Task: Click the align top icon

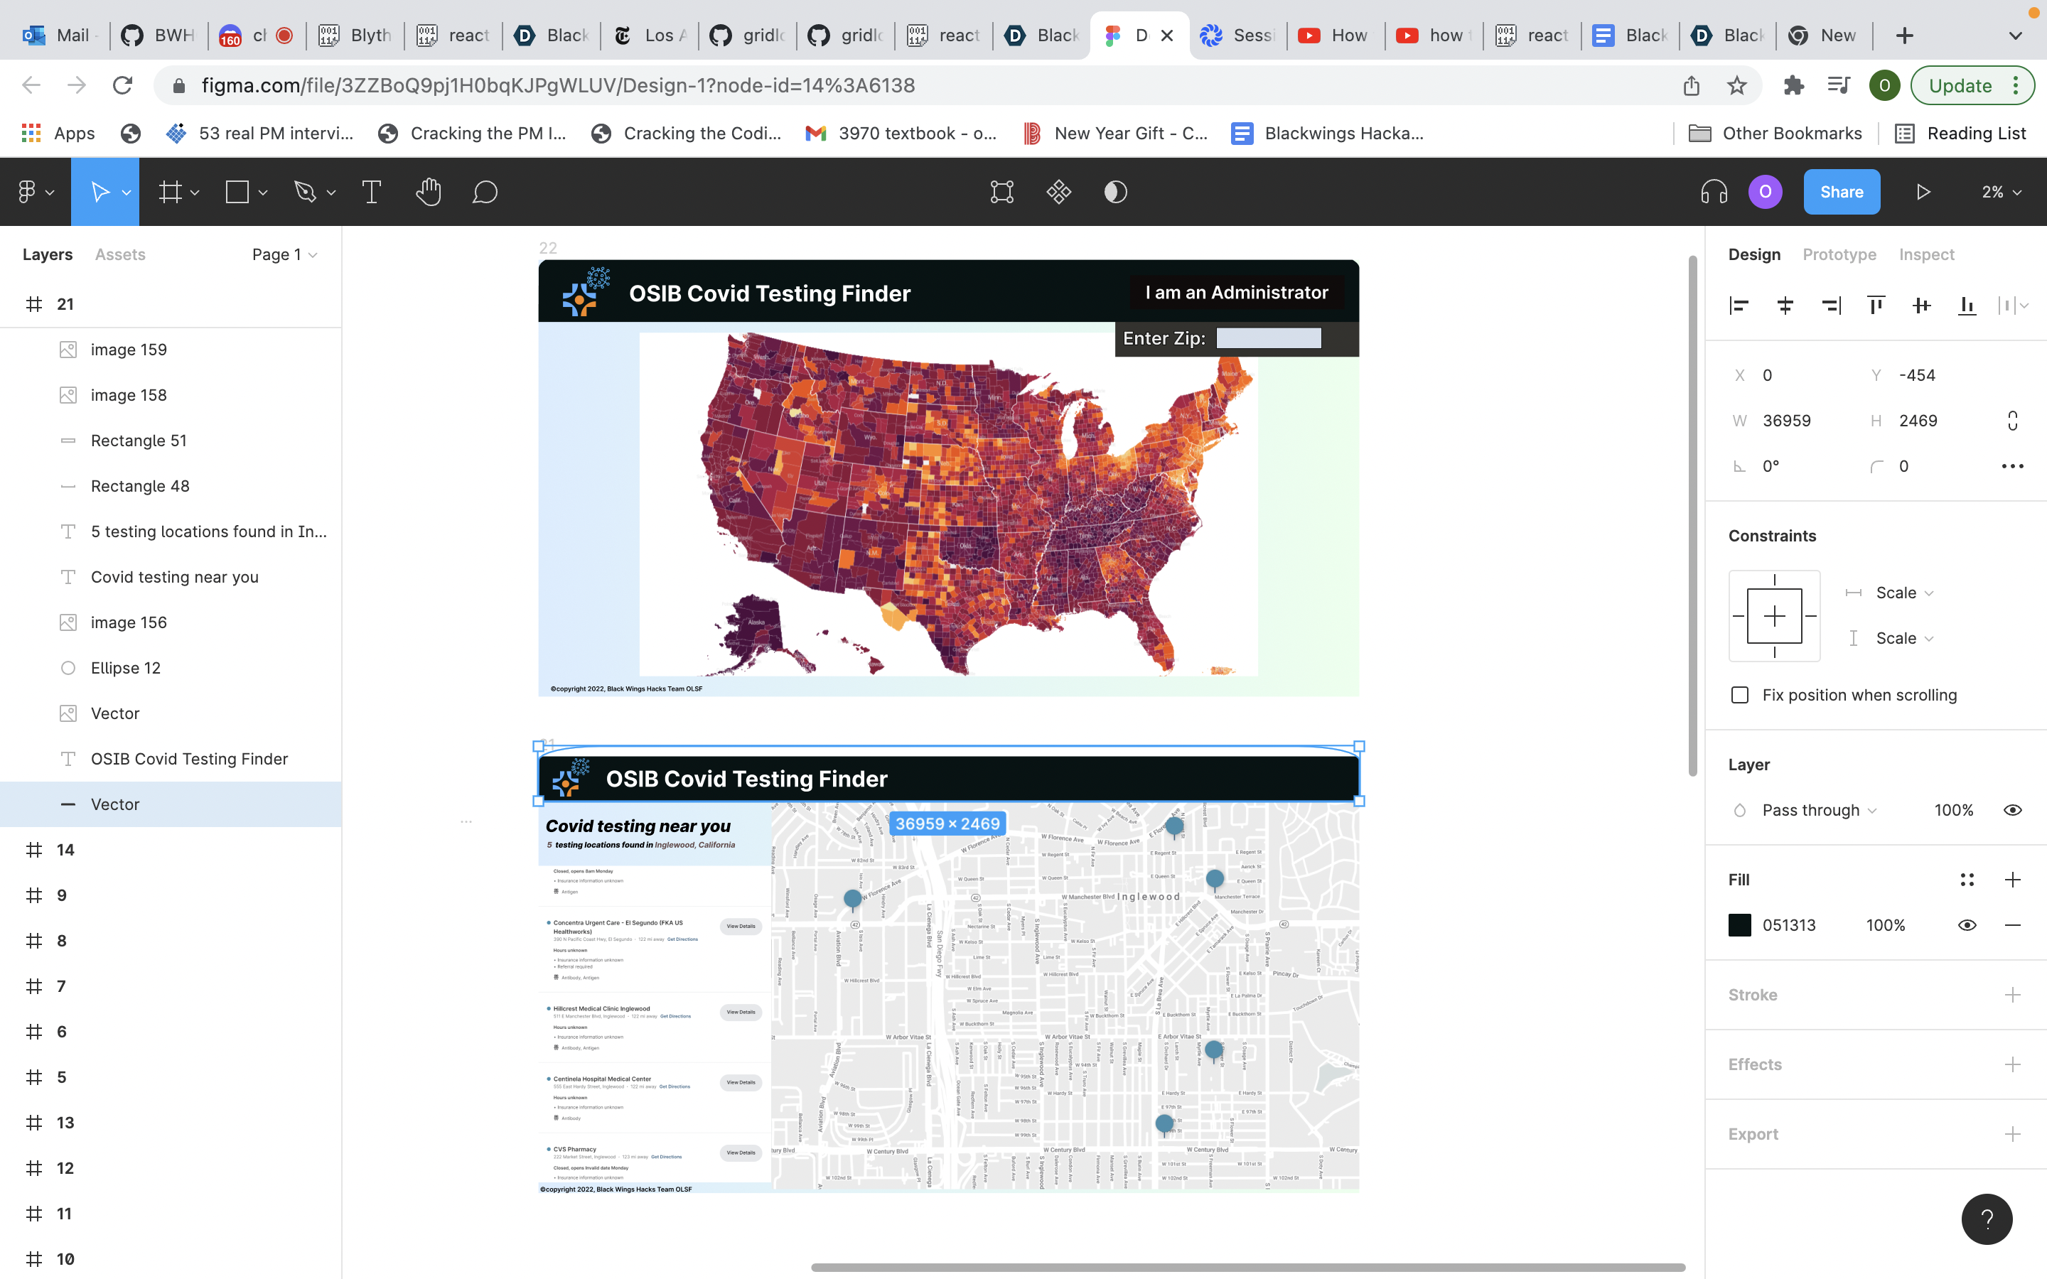Action: (1875, 306)
